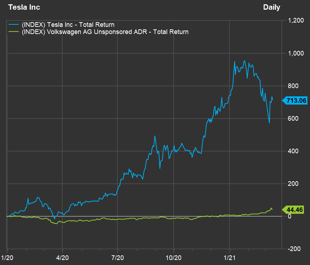Click the 7/20 date on the x-axis

click(x=118, y=257)
